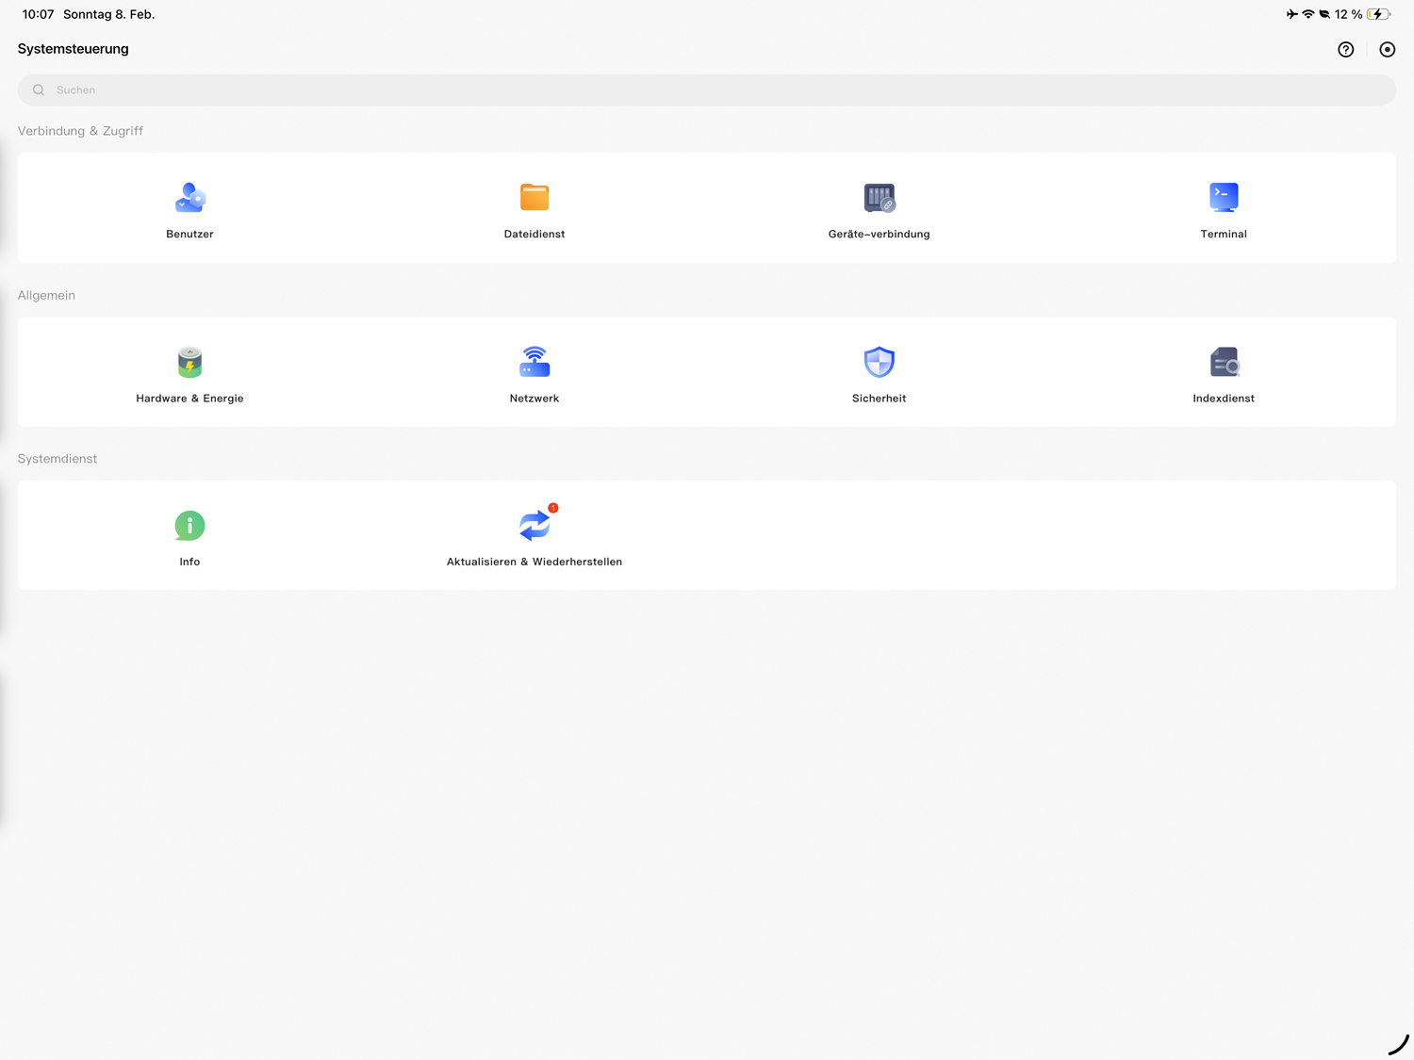Viewport: 1414px width, 1060px height.
Task: Open Aktualisieren & Wiederherstellen arrows icon
Action: [534, 526]
